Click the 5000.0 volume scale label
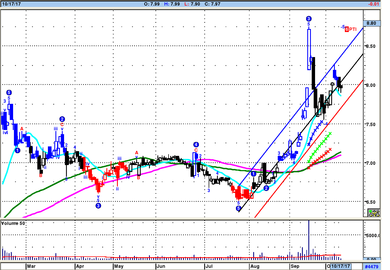Viewport: 390px width, 270px height. [x=372, y=235]
